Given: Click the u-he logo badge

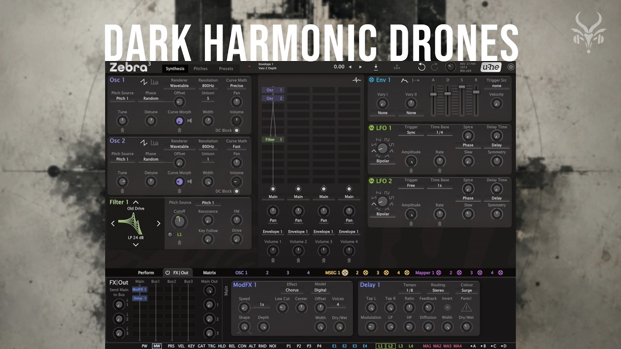Looking at the screenshot, I should pyautogui.click(x=491, y=67).
